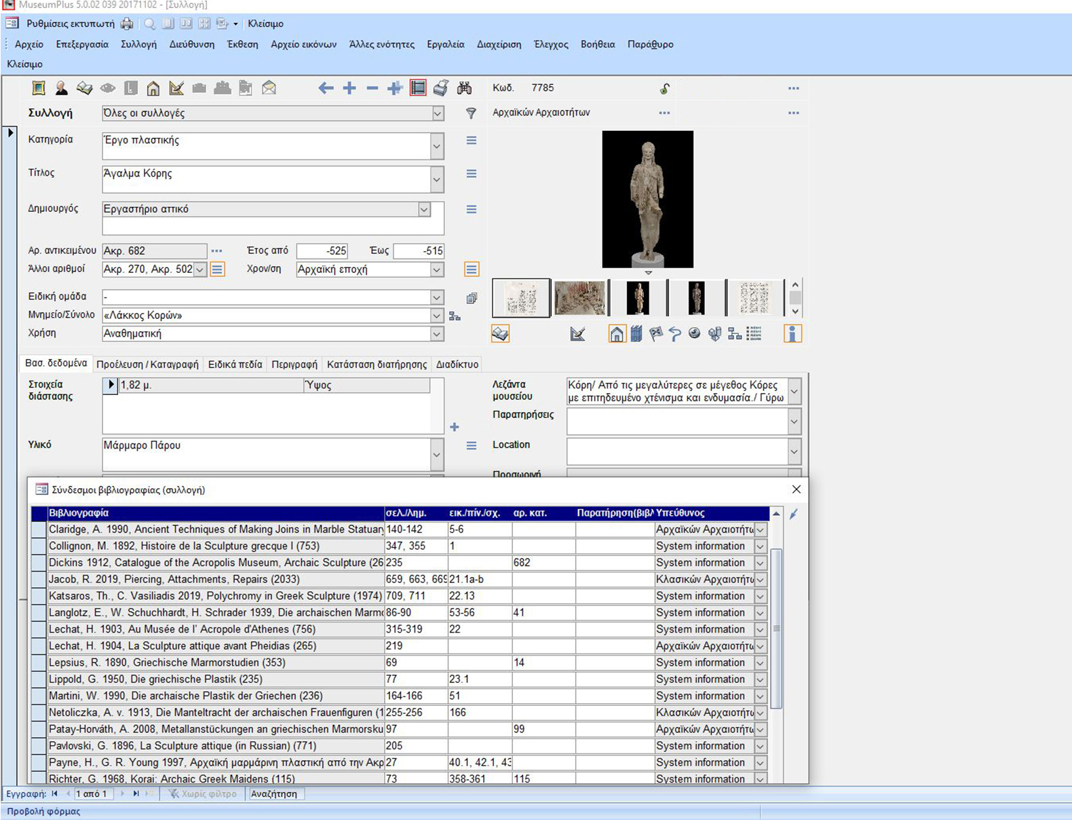1072x824 pixels.
Task: Click the person silhouette icon in toolbar
Action: tap(61, 88)
